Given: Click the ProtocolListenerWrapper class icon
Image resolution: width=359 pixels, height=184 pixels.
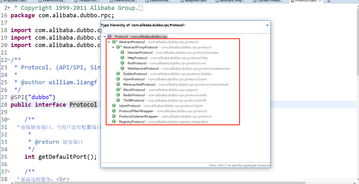Looking at the screenshot, I should tap(114, 116).
